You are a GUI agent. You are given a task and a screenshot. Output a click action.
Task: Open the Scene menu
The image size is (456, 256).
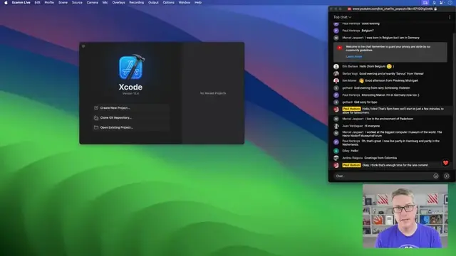click(63, 3)
